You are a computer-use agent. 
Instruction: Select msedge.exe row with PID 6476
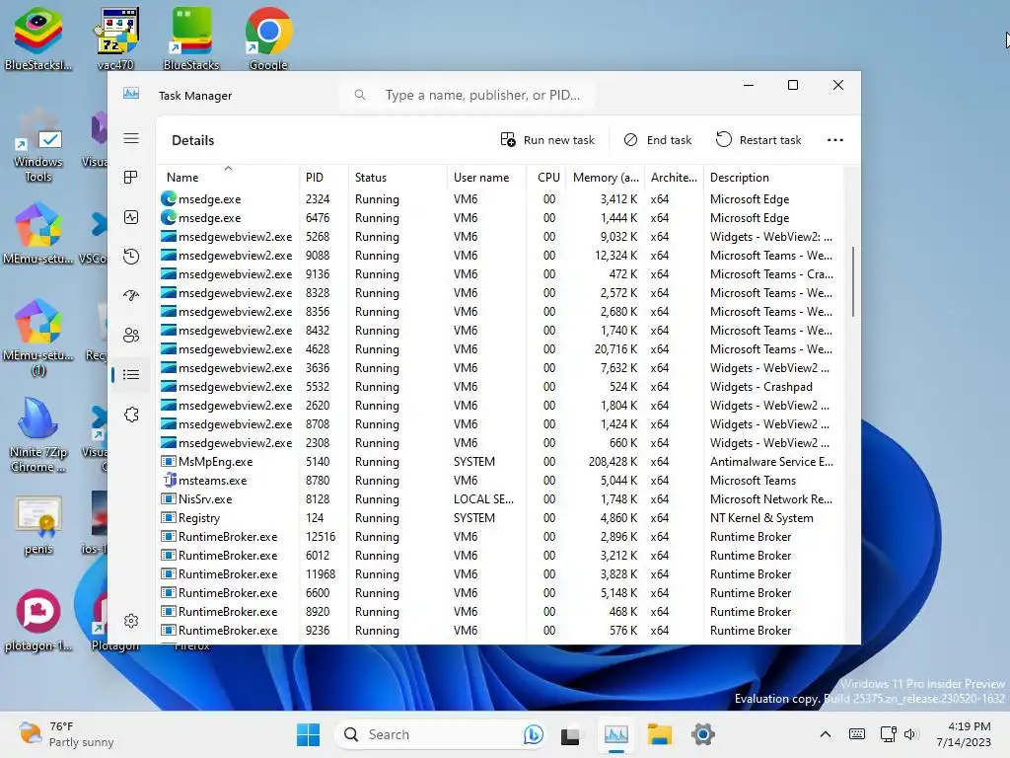(500, 218)
